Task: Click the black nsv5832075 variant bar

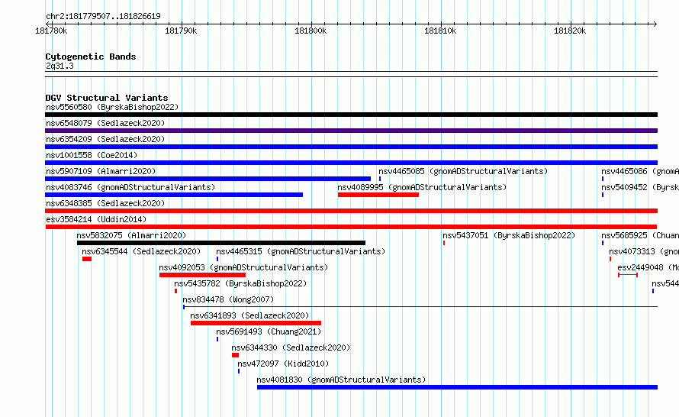Action: 221,243
